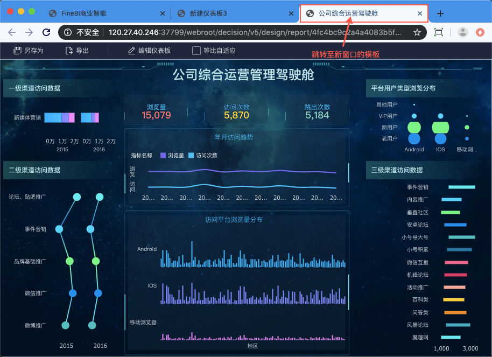
Task: Click the 另存为 save-as icon
Action: [x=17, y=51]
